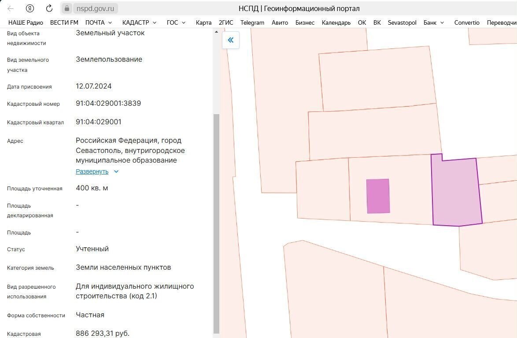Click the padlock site security icon

(x=67, y=8)
